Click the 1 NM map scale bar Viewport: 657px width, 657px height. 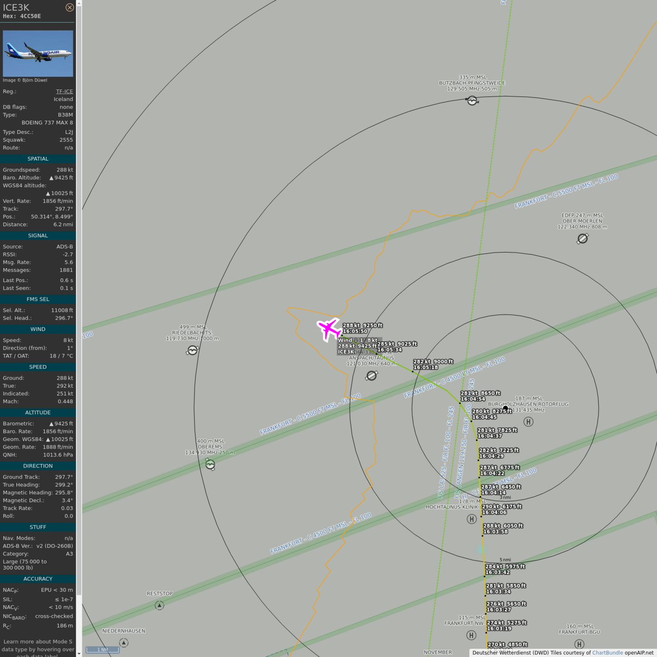[x=103, y=649]
